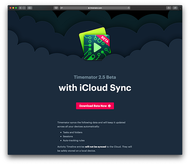Image resolution: width=190 pixels, height=165 pixels.
Task: Minimize the Safari window
Action: tap(13, 8)
